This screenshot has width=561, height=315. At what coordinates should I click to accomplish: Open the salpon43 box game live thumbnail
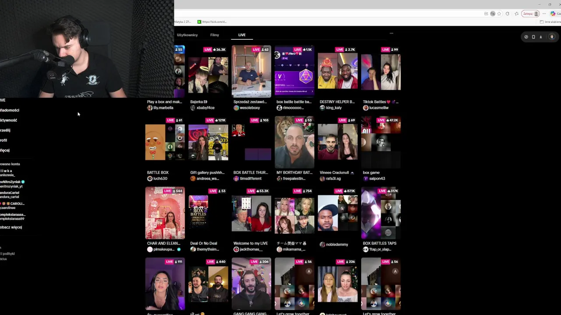pyautogui.click(x=381, y=143)
